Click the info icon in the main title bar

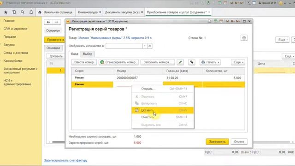(x=281, y=3)
